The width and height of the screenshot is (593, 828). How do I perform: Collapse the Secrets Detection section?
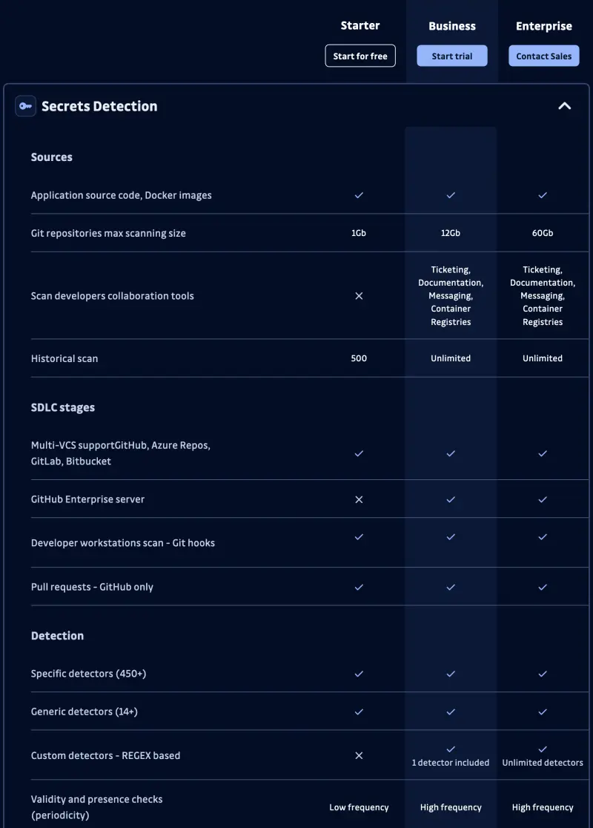565,106
